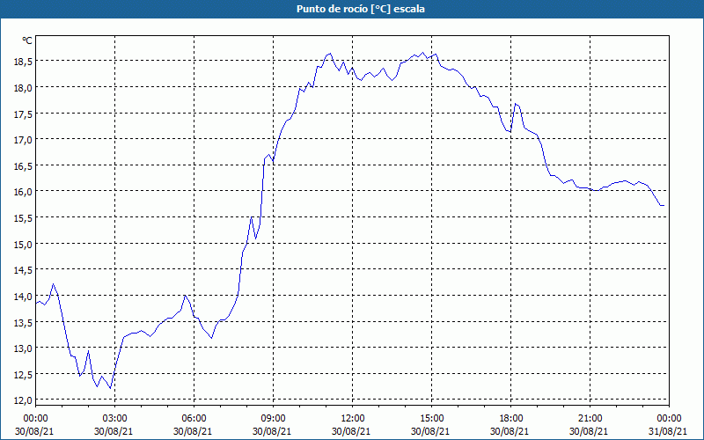704x440 pixels.
Task: Click the 31/08/21 date label
Action: [x=668, y=431]
